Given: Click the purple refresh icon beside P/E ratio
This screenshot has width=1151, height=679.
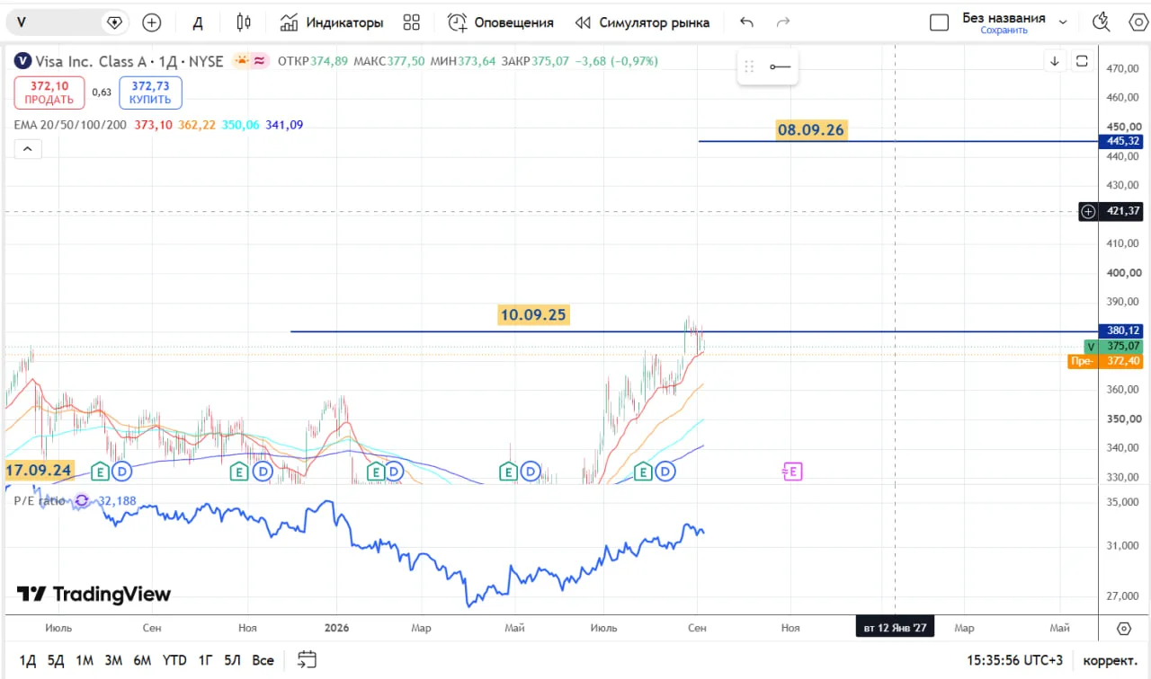Looking at the screenshot, I should coord(83,500).
